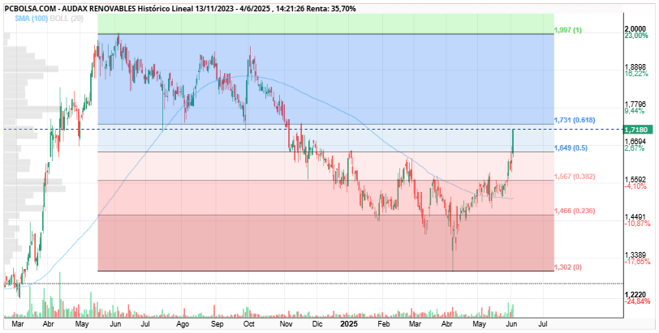Click the 23,00% axis percentage

[637, 36]
